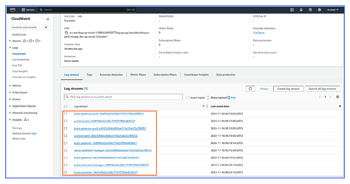350x184 pixels.
Task: Switch to the Metric filters tab
Action: coord(138,75)
